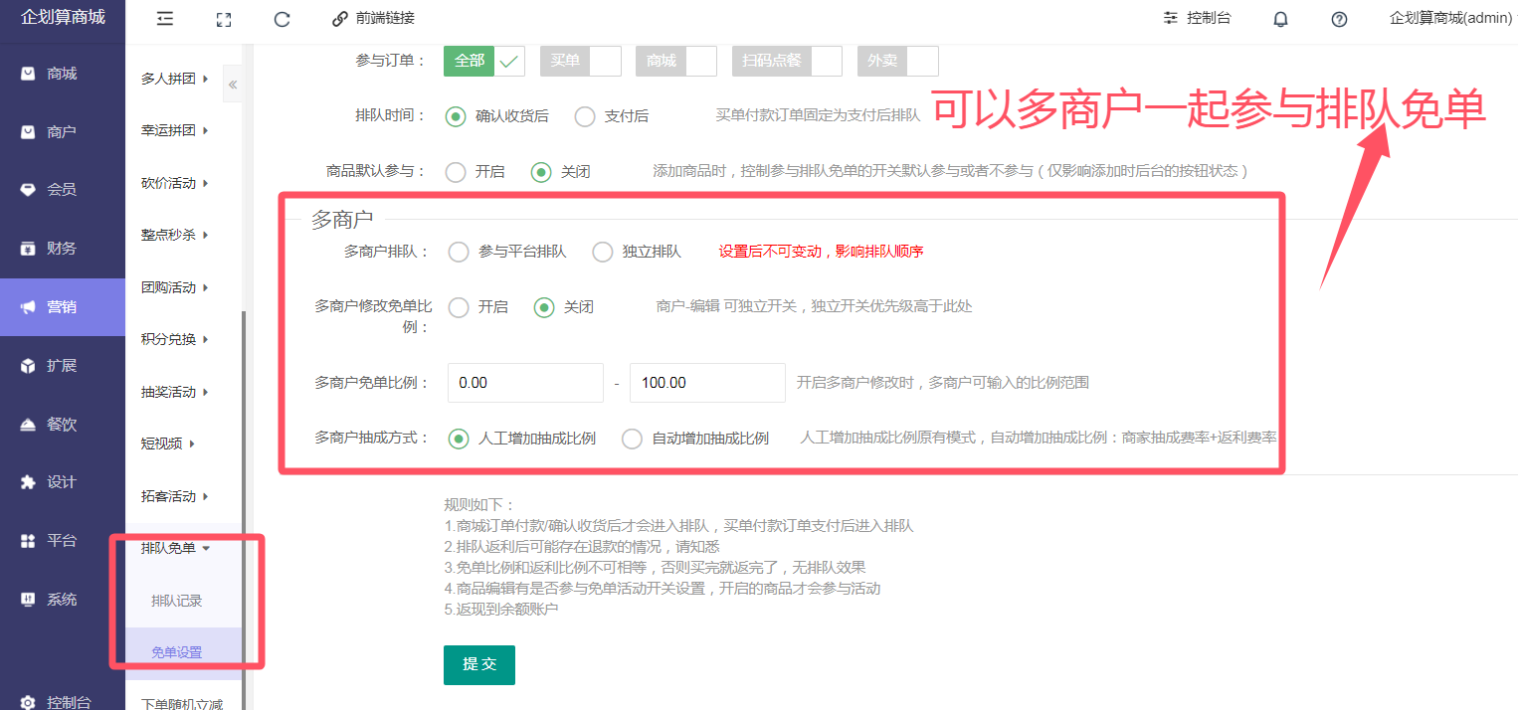Select 参与平台排队 radio option
The height and width of the screenshot is (710, 1518).
pos(459,253)
